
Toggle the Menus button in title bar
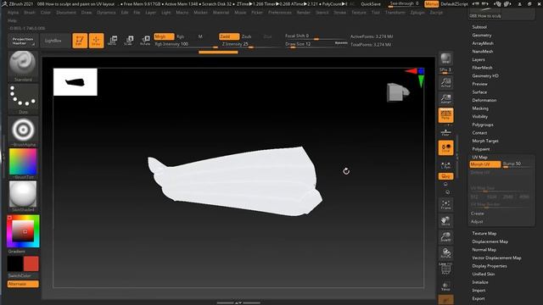(x=432, y=4)
